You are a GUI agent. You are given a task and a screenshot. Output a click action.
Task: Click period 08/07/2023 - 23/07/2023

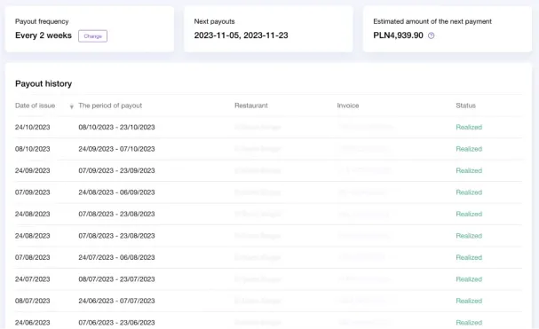(x=116, y=279)
